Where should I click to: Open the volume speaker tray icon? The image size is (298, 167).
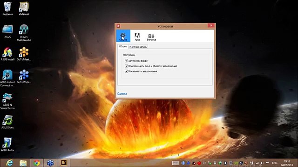click(x=262, y=163)
